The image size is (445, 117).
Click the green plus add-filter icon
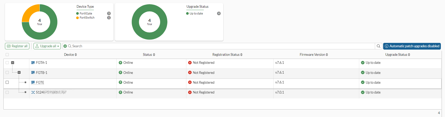(x=65, y=46)
